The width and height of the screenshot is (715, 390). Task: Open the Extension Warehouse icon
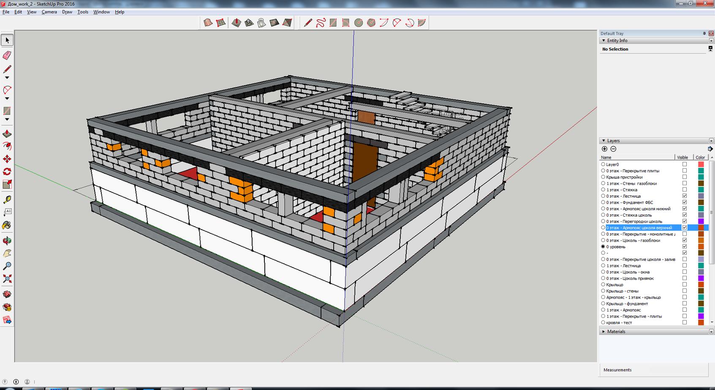pyautogui.click(x=7, y=307)
